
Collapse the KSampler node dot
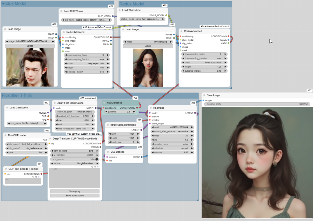[x=151, y=108]
